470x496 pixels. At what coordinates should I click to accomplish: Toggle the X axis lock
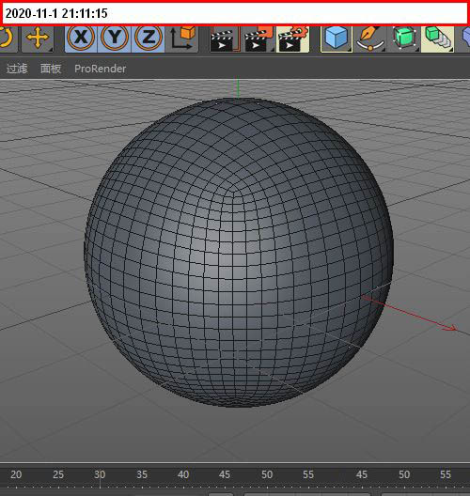point(81,38)
